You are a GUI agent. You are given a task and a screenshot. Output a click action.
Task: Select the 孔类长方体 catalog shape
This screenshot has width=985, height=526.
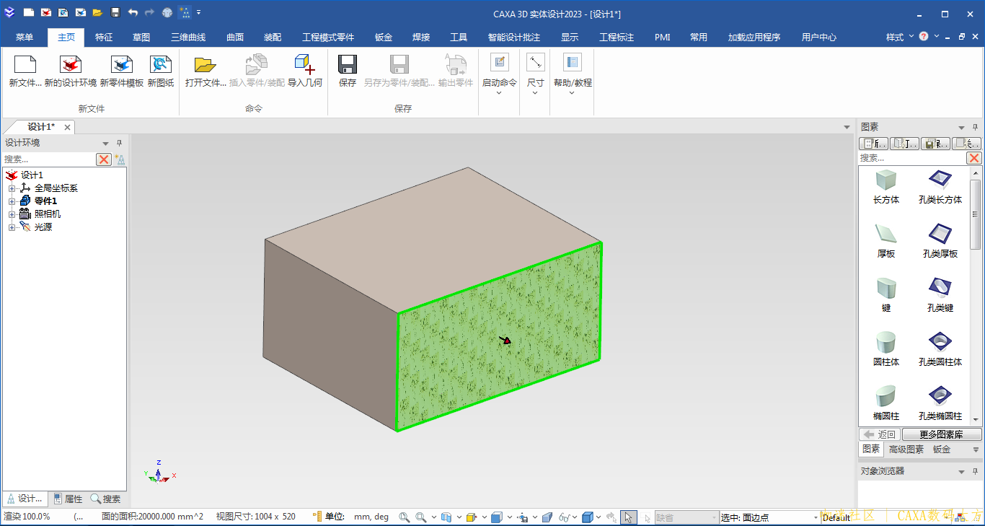pos(940,186)
